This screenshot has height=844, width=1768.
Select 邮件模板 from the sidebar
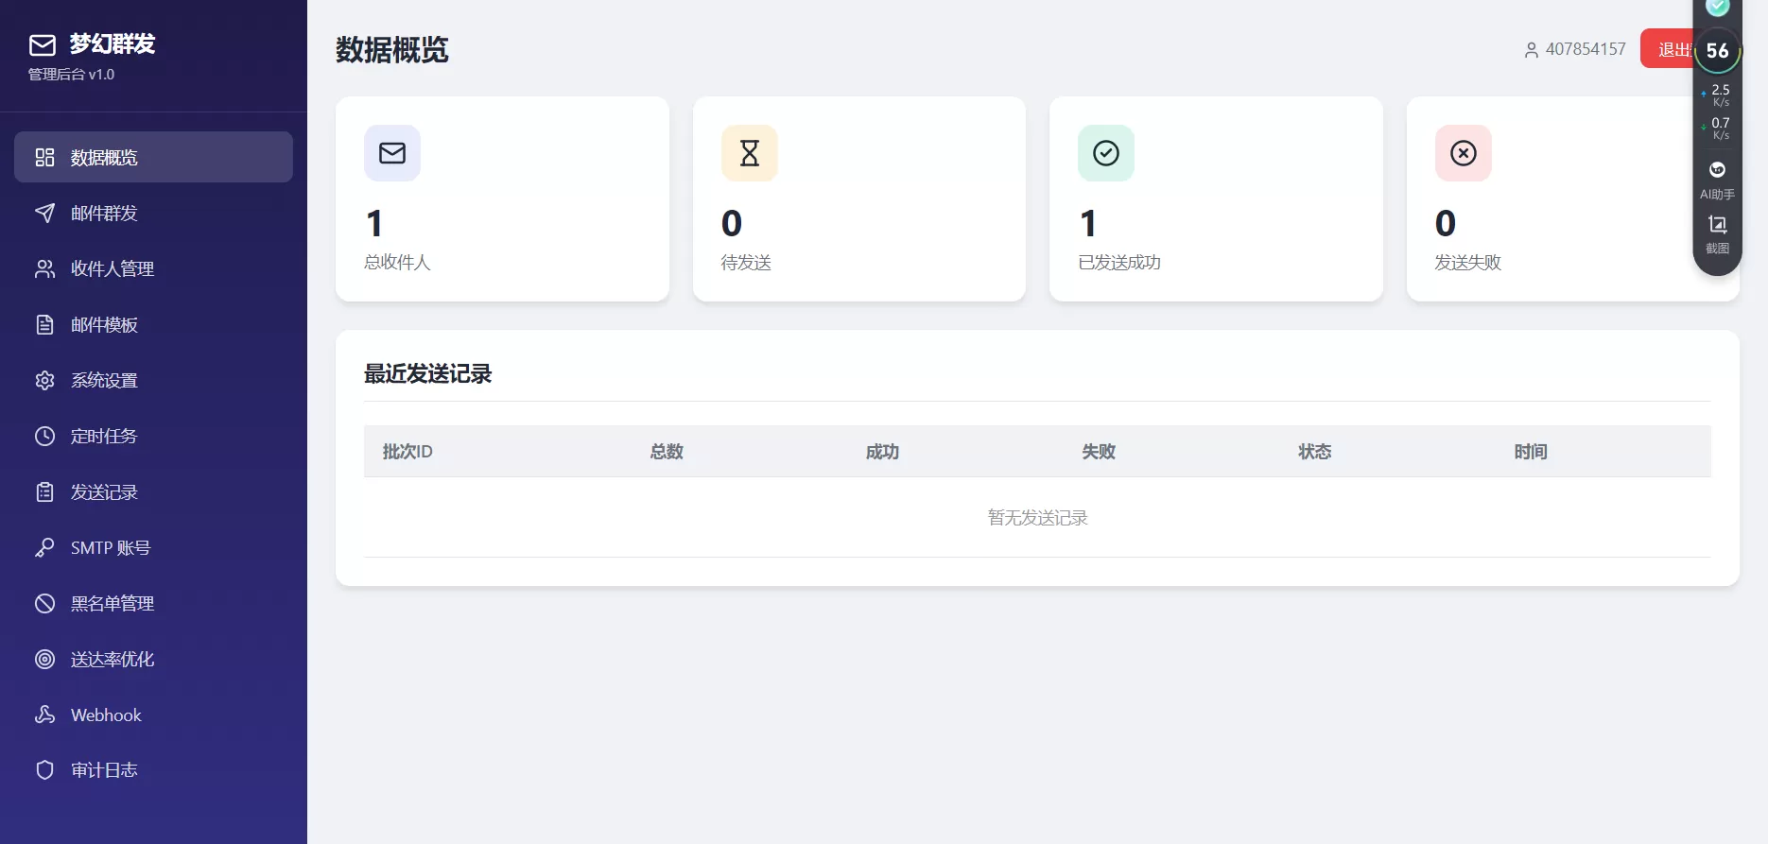click(x=153, y=324)
